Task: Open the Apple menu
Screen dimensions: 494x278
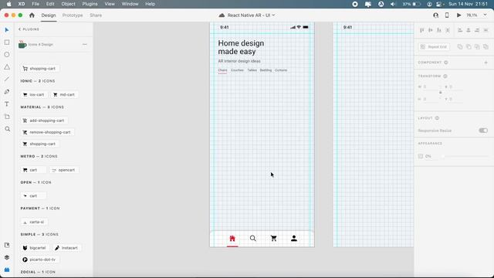Action: point(8,4)
